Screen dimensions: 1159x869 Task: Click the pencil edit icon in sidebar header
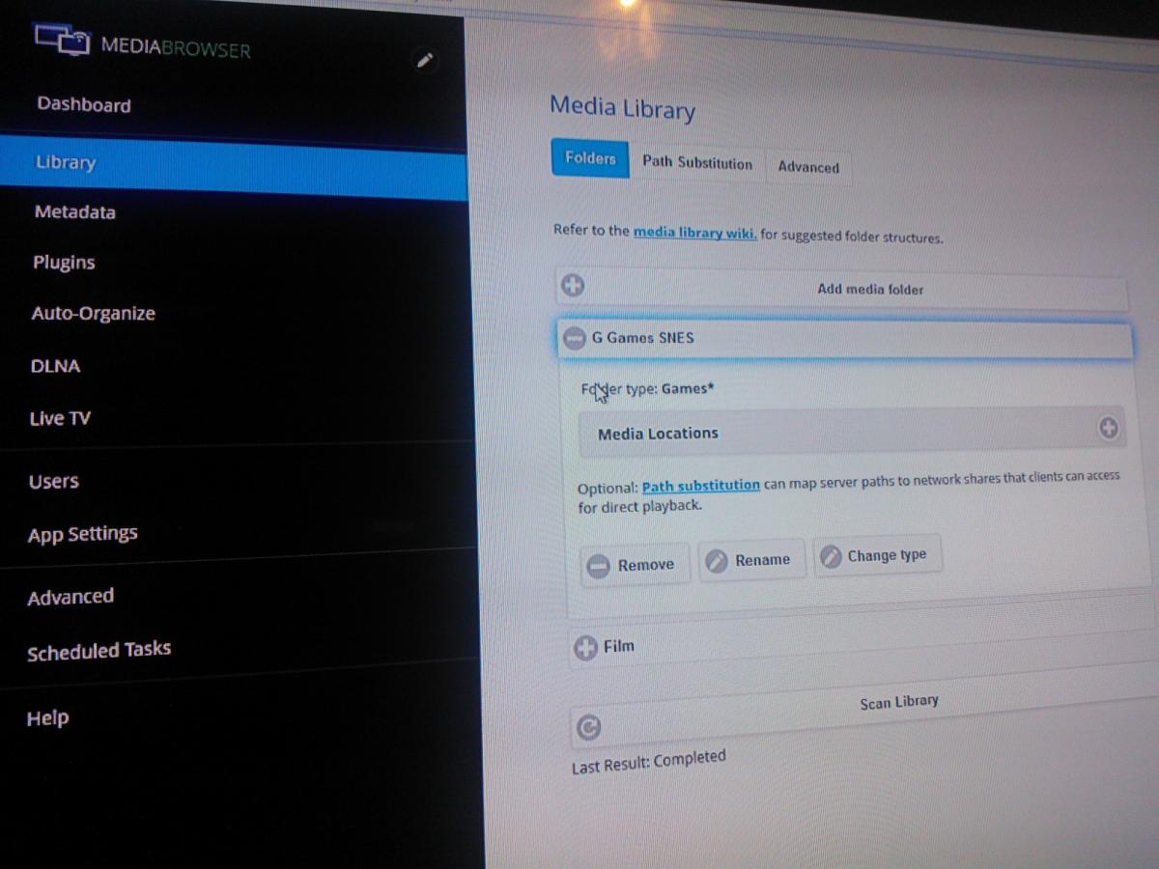424,61
